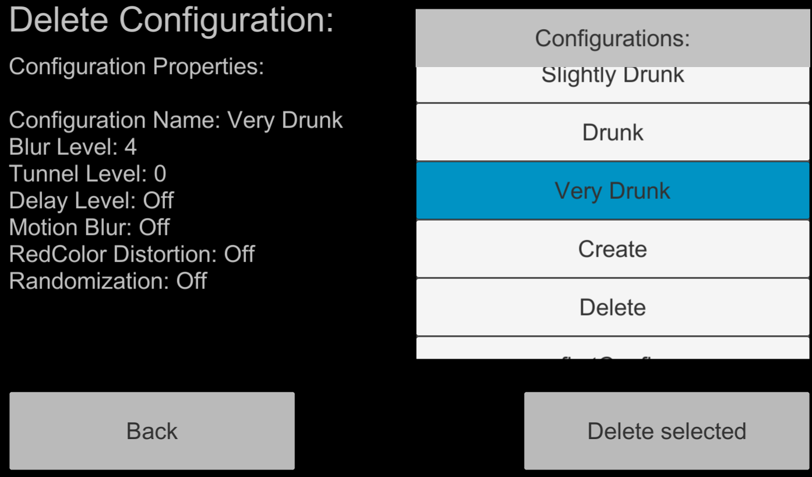
Task: Click the Configuration Name text line
Action: pyautogui.click(x=176, y=120)
